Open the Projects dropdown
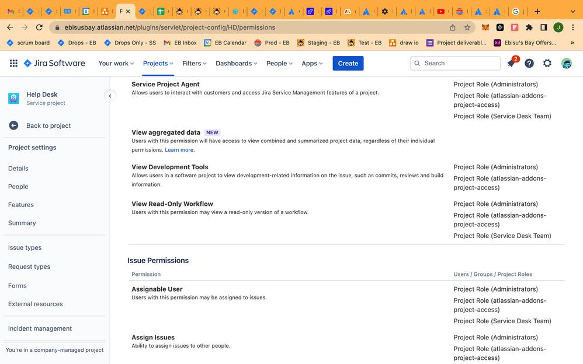Image resolution: width=583 pixels, height=364 pixels. (158, 63)
